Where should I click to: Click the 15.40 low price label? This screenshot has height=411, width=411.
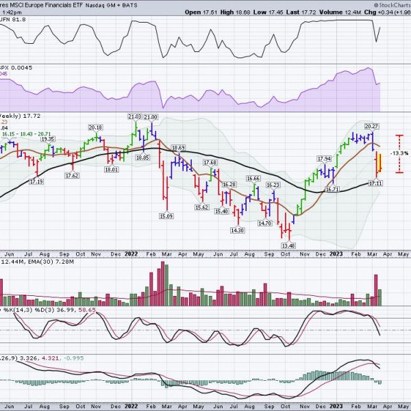point(221,211)
